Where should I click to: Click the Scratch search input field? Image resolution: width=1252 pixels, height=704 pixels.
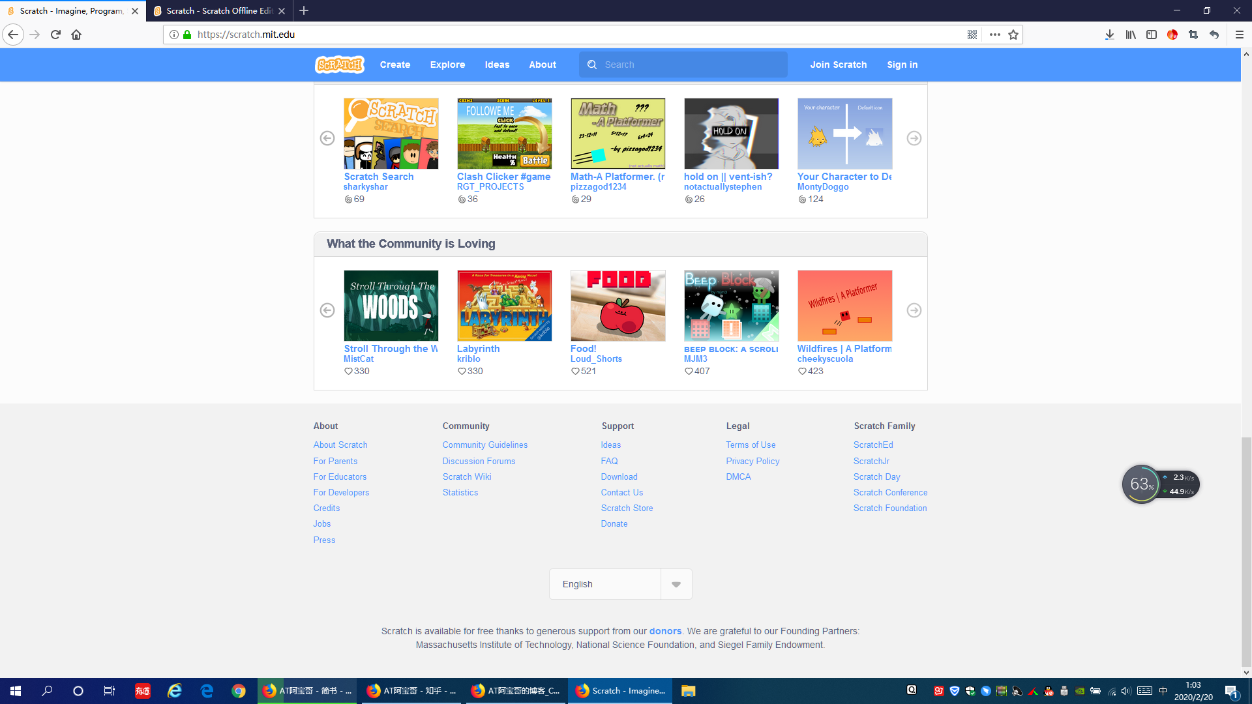tap(691, 65)
